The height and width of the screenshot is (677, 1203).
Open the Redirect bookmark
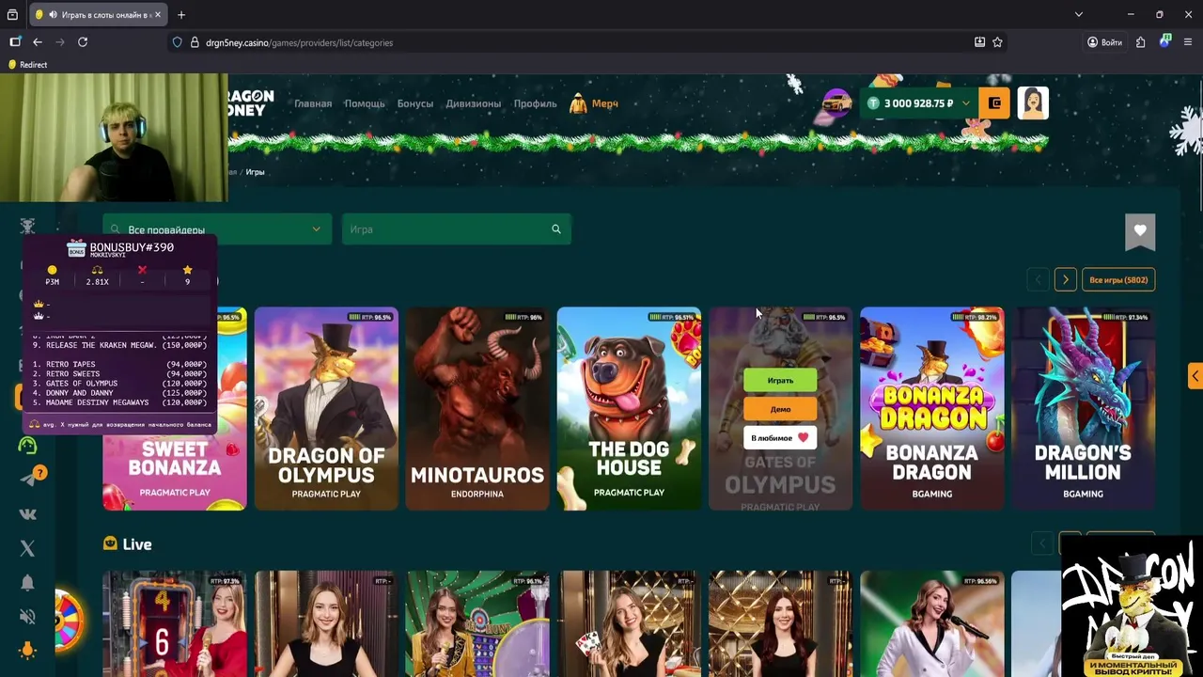click(x=27, y=65)
